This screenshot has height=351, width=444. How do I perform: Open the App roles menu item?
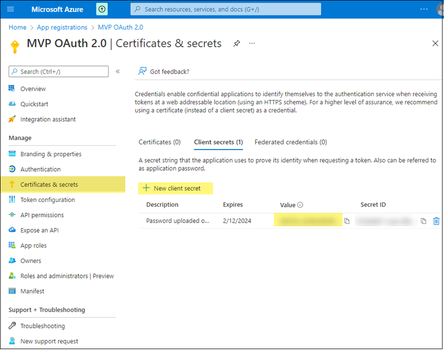coord(34,245)
